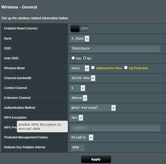Image resolution: width=166 pixels, height=164 pixels.
Task: Click the Authentication Method label
Action: click(x=20, y=108)
